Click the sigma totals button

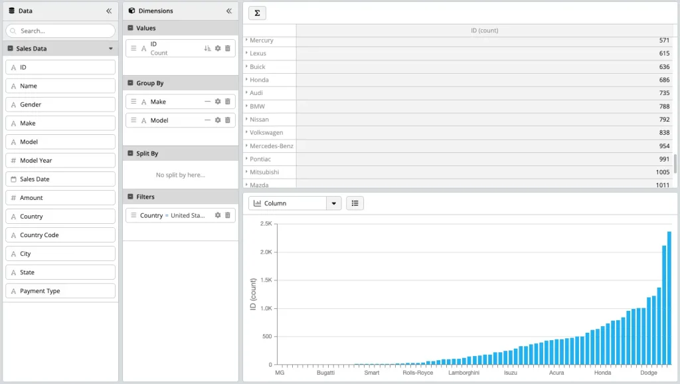(x=257, y=13)
